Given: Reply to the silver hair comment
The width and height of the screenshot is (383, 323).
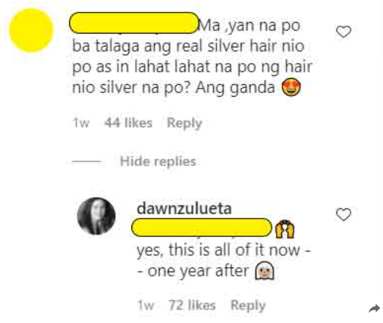Looking at the screenshot, I should [185, 123].
